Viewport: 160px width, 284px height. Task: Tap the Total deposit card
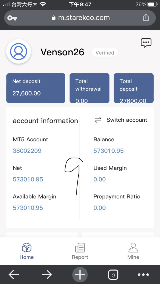[x=133, y=88]
